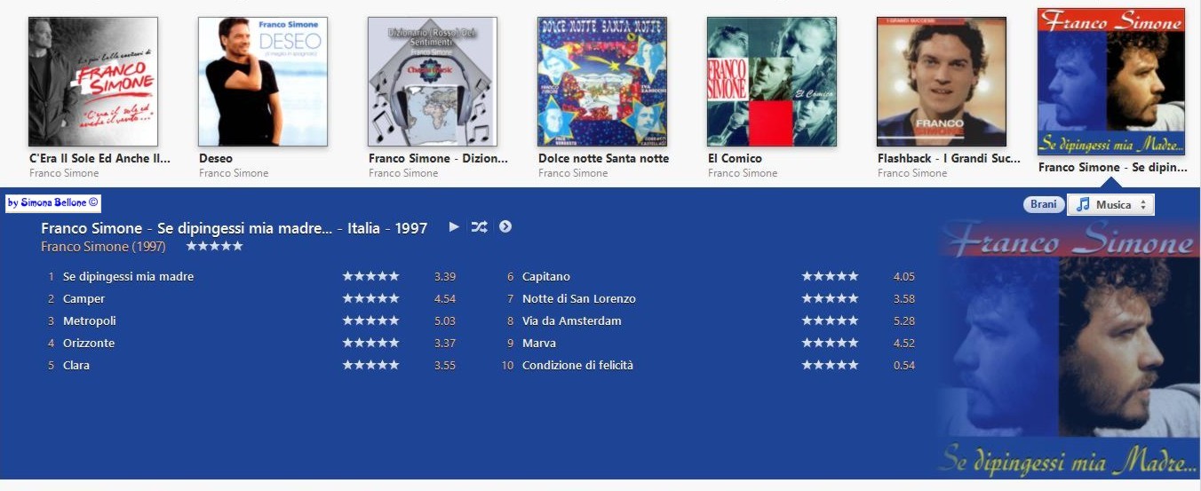Click the Dizionario album title text
The image size is (1201, 491).
438,158
